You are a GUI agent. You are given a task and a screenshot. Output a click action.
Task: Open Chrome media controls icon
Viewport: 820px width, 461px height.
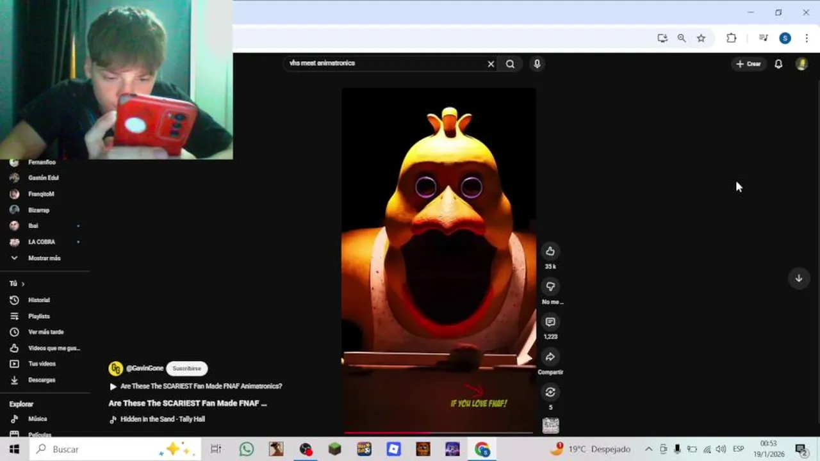pyautogui.click(x=763, y=38)
